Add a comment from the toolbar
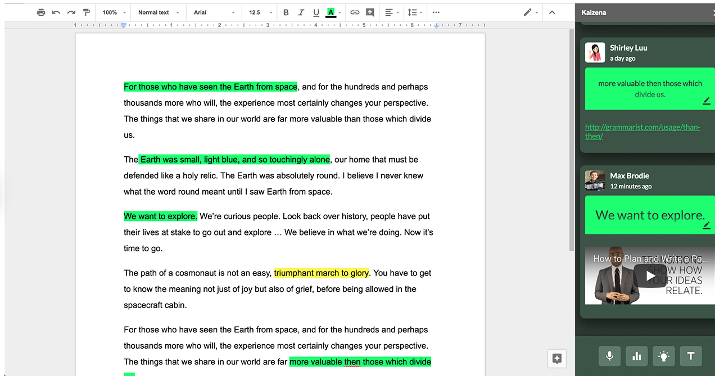Viewport: 715px width, 379px height. (370, 12)
